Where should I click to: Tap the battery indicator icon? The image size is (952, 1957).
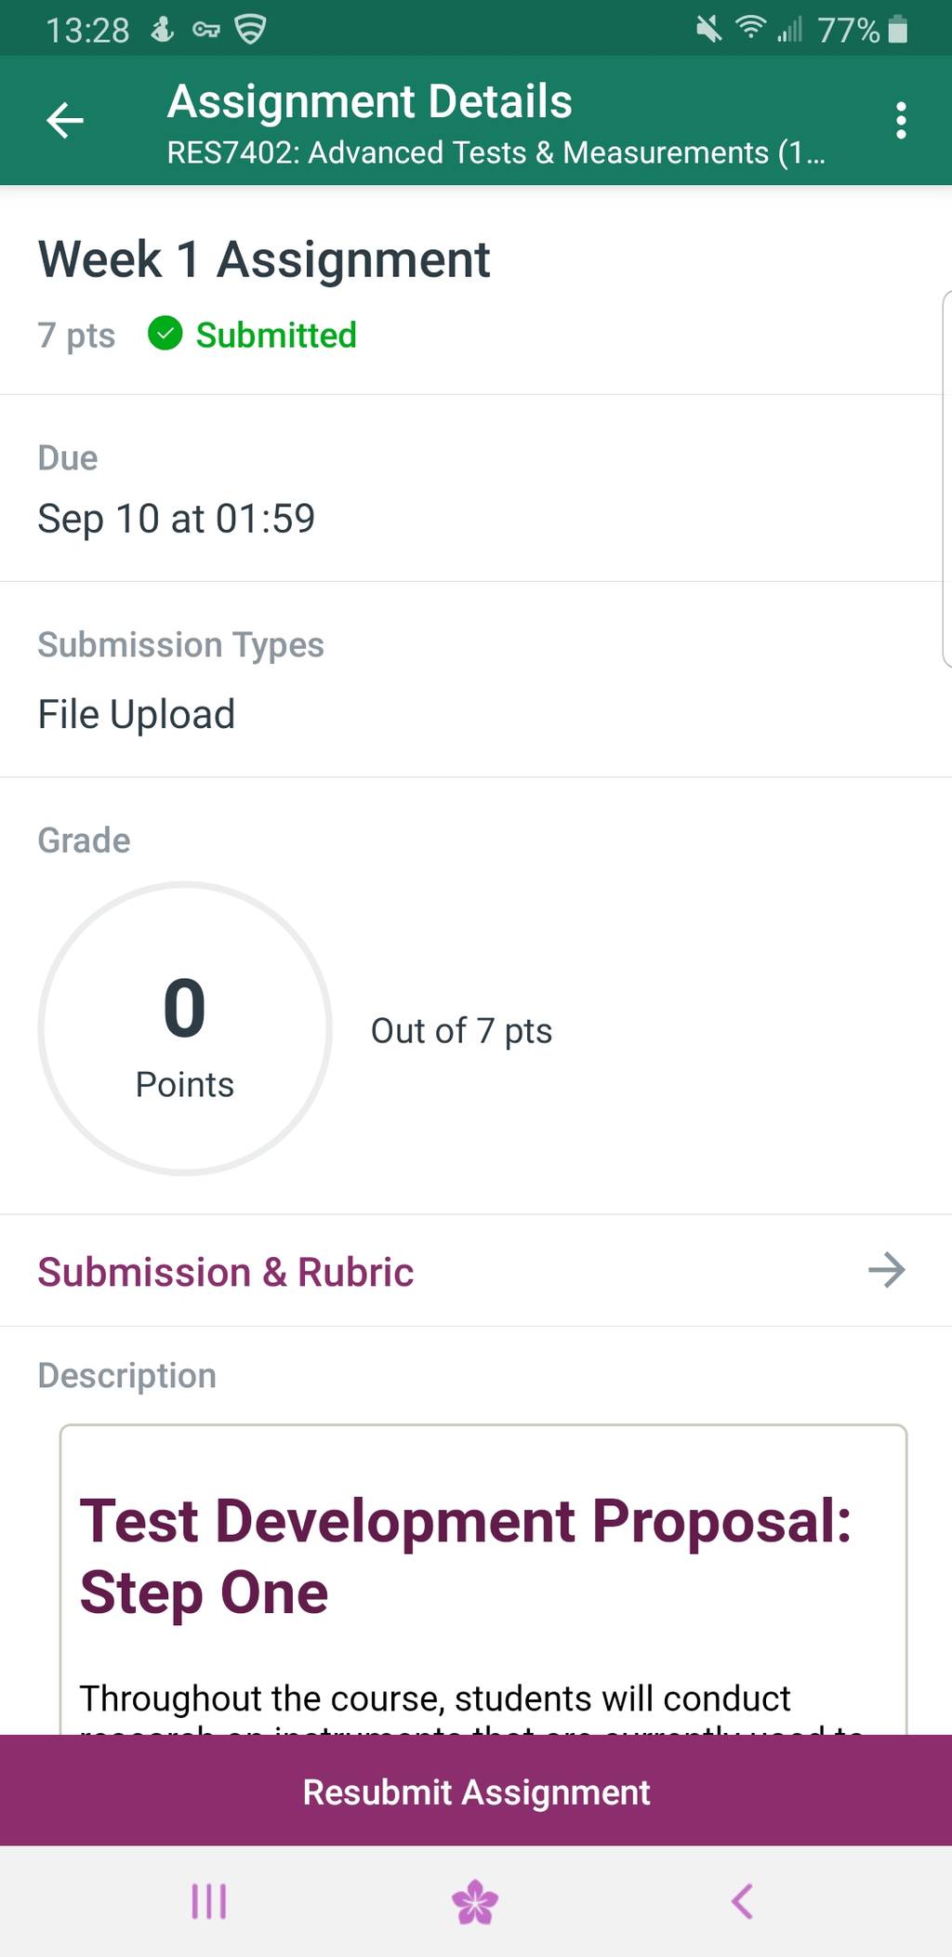[897, 30]
